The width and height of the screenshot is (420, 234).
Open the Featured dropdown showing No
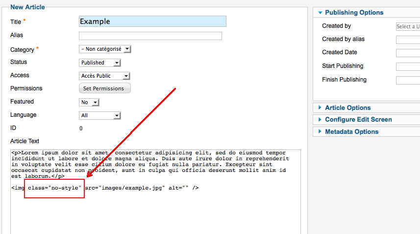pos(89,102)
